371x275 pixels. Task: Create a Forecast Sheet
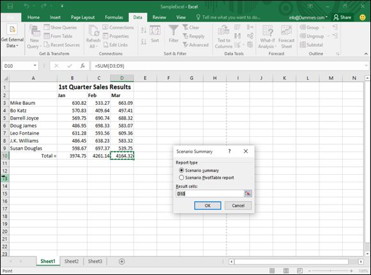(287, 36)
